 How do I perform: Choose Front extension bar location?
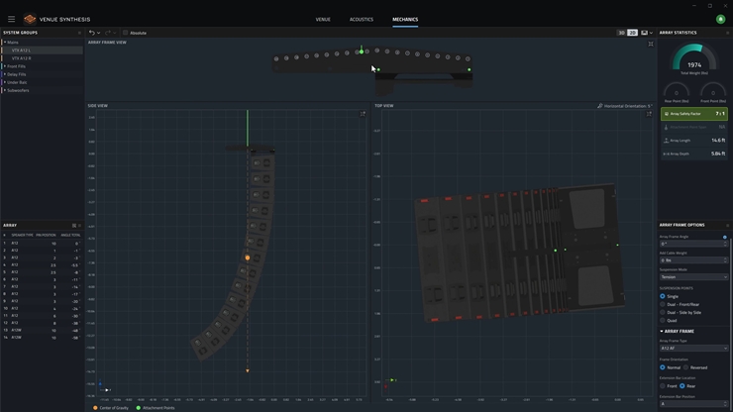pyautogui.click(x=663, y=385)
